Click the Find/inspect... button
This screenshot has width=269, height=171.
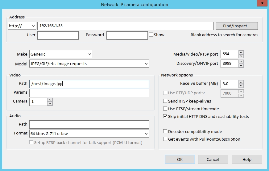tap(237, 26)
